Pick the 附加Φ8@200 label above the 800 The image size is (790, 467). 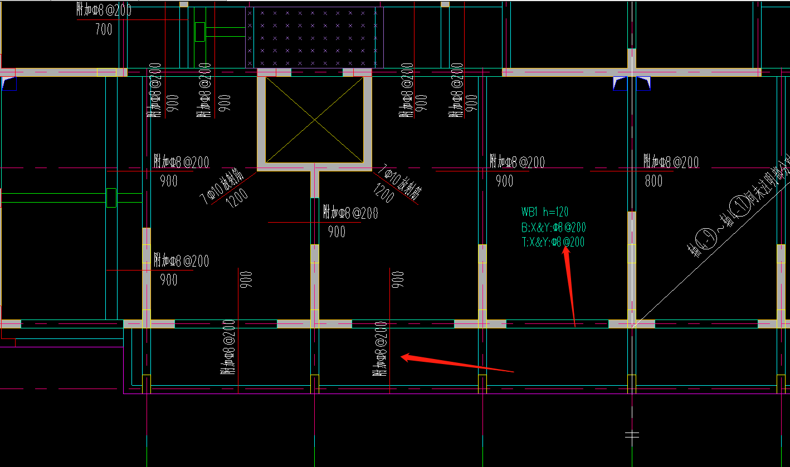coord(671,162)
